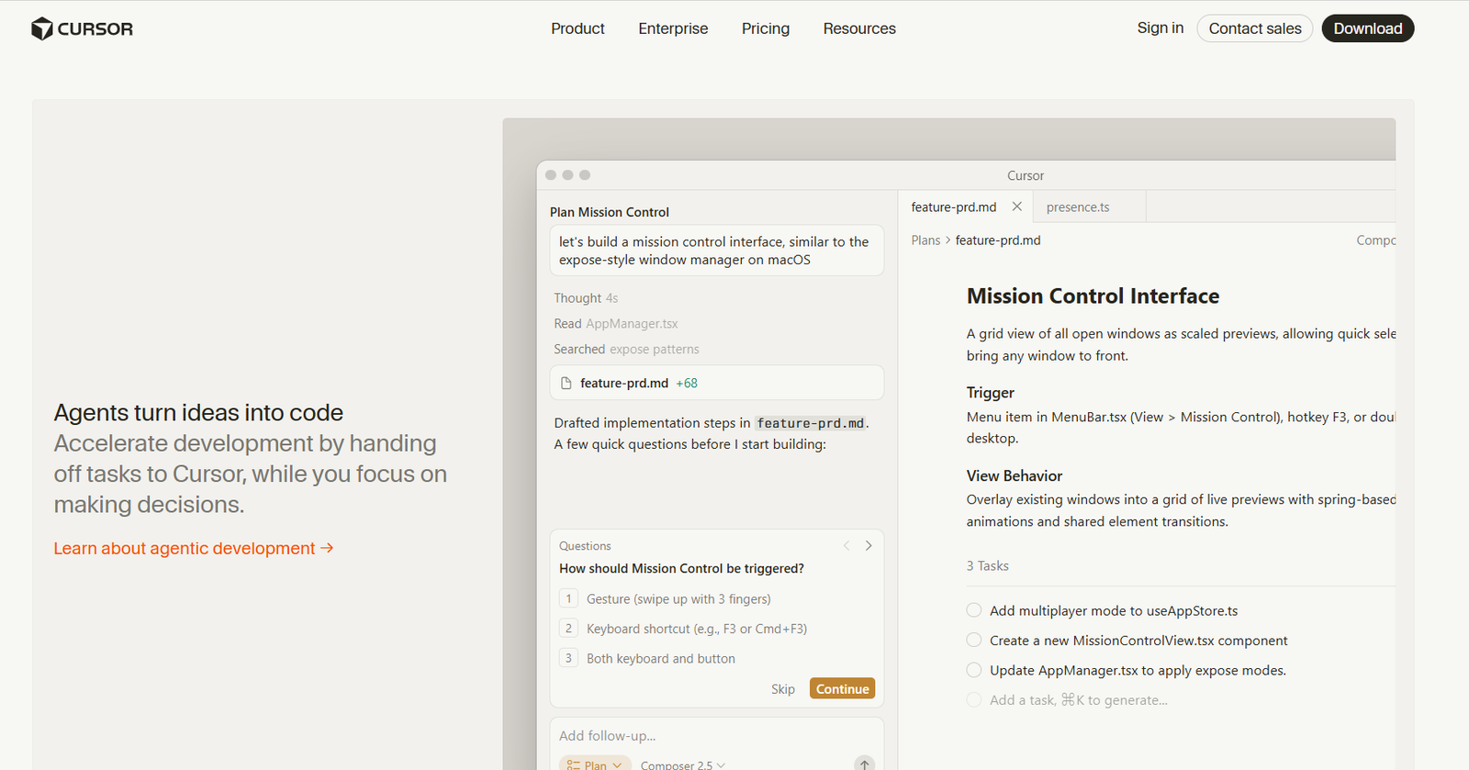
Task: Click the Cursor logo in header
Action: (x=82, y=28)
